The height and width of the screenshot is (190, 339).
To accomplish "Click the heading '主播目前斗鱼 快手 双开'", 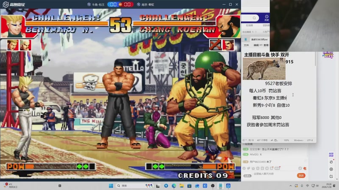I will click(267, 55).
